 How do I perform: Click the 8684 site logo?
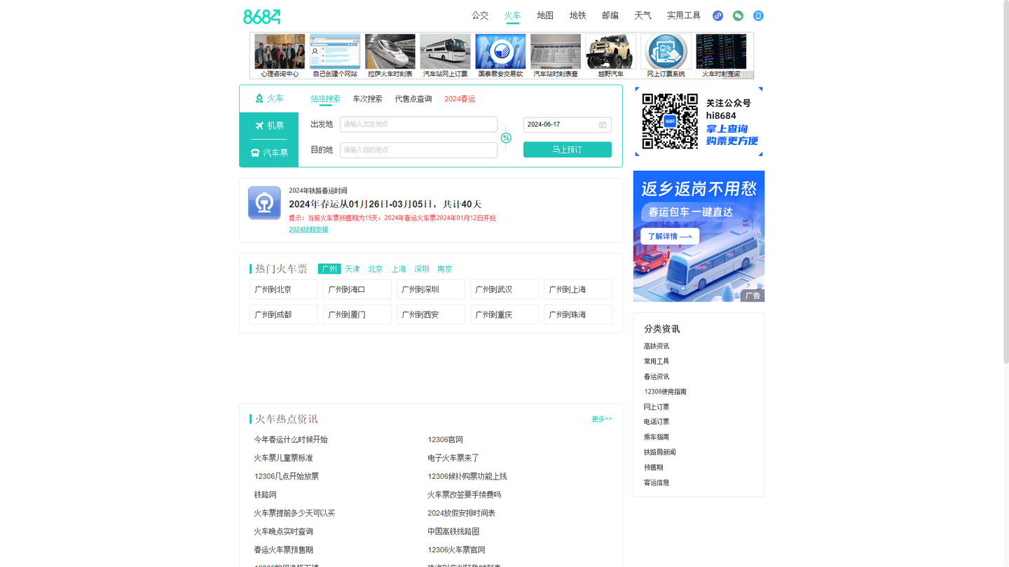point(261,17)
